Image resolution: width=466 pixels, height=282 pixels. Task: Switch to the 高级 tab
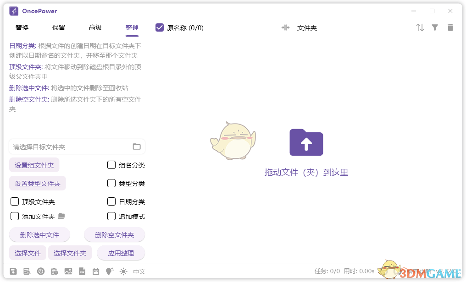[95, 27]
